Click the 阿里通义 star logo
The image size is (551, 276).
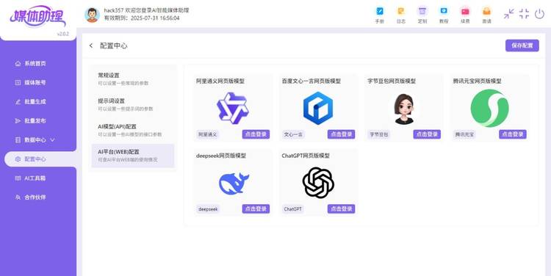click(233, 108)
